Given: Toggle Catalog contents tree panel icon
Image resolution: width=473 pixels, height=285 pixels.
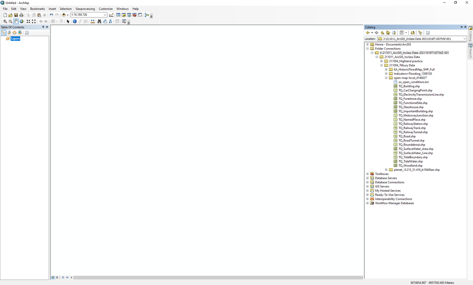Looking at the screenshot, I should point(420,32).
